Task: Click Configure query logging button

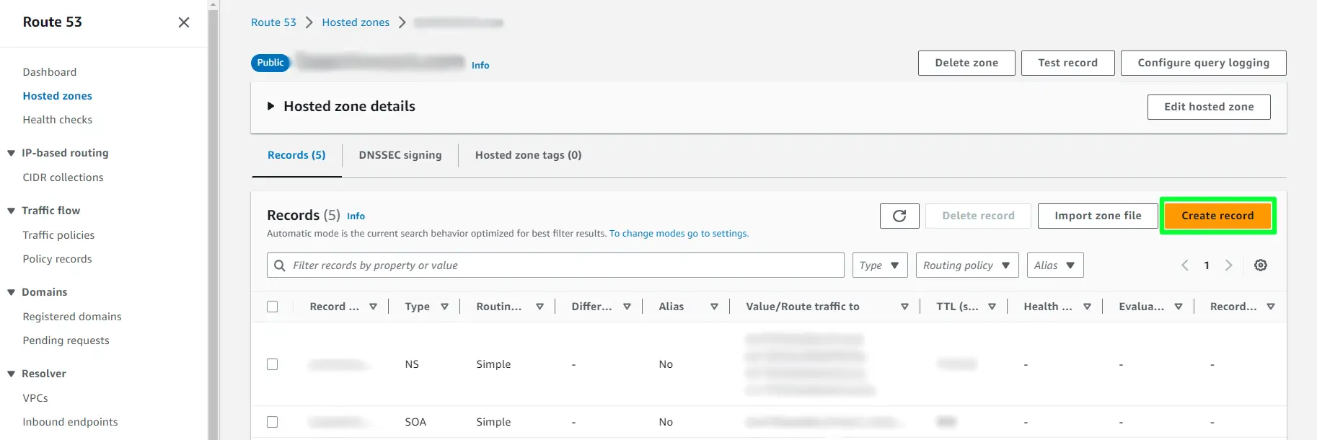Action: tap(1203, 63)
